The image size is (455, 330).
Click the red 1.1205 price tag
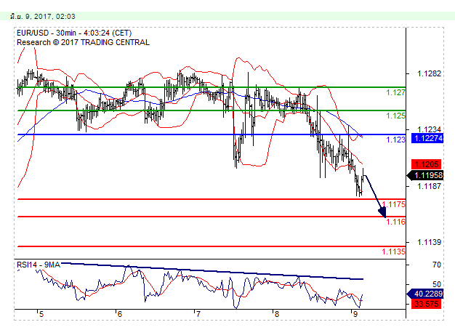pos(427,164)
